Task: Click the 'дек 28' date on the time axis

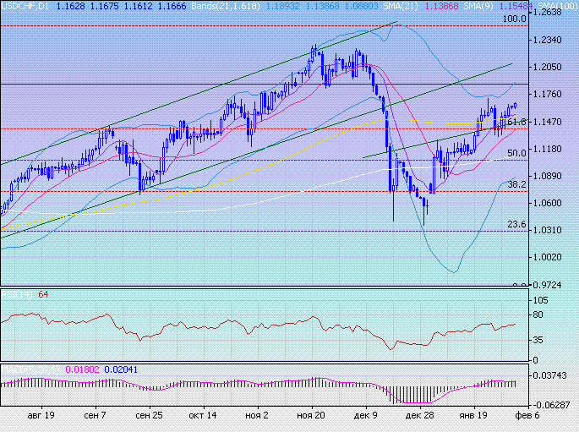Action: click(x=420, y=416)
